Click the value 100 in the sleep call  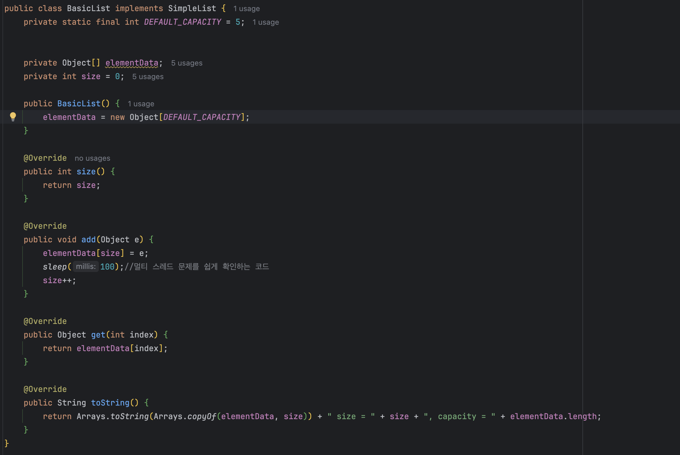tap(107, 267)
